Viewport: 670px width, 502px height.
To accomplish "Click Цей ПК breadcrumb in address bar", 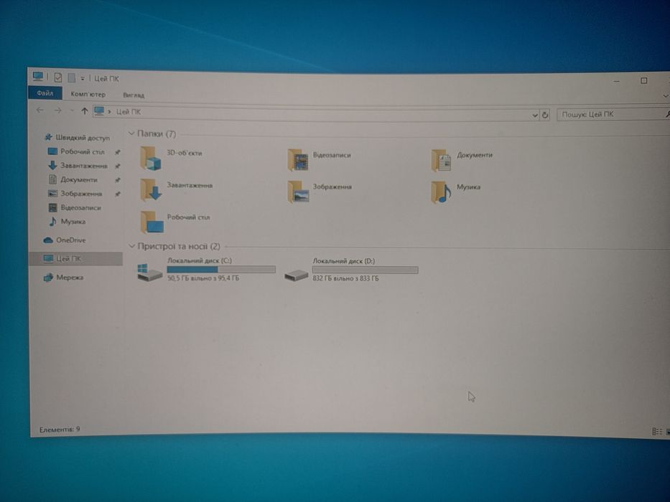I will point(129,111).
